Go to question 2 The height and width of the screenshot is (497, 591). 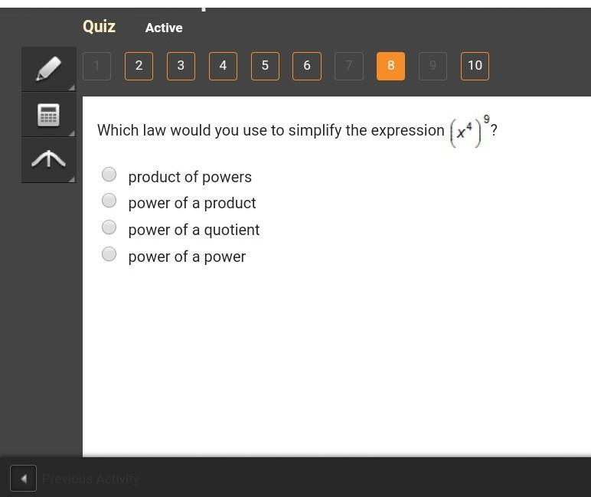[x=139, y=66]
